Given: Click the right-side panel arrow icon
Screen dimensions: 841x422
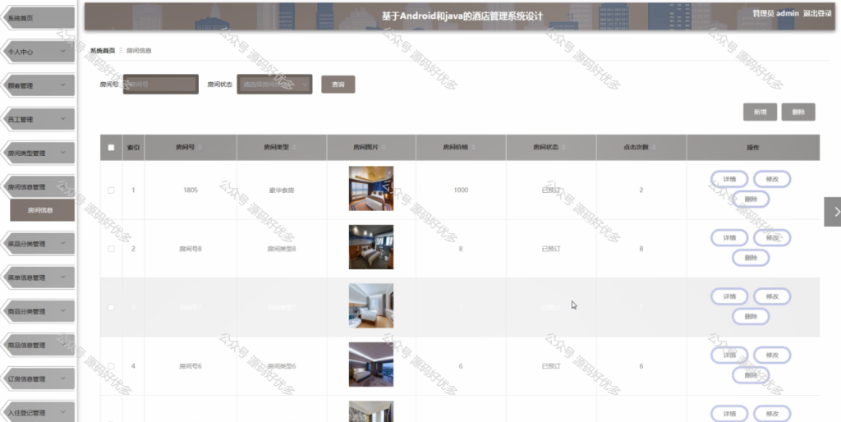Looking at the screenshot, I should [x=833, y=212].
